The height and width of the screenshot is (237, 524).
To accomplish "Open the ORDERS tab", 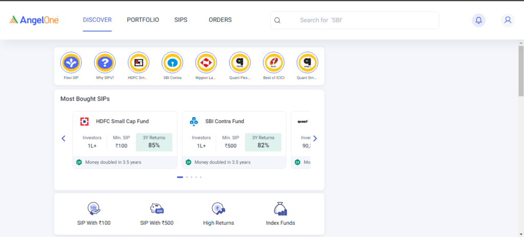I will (220, 20).
